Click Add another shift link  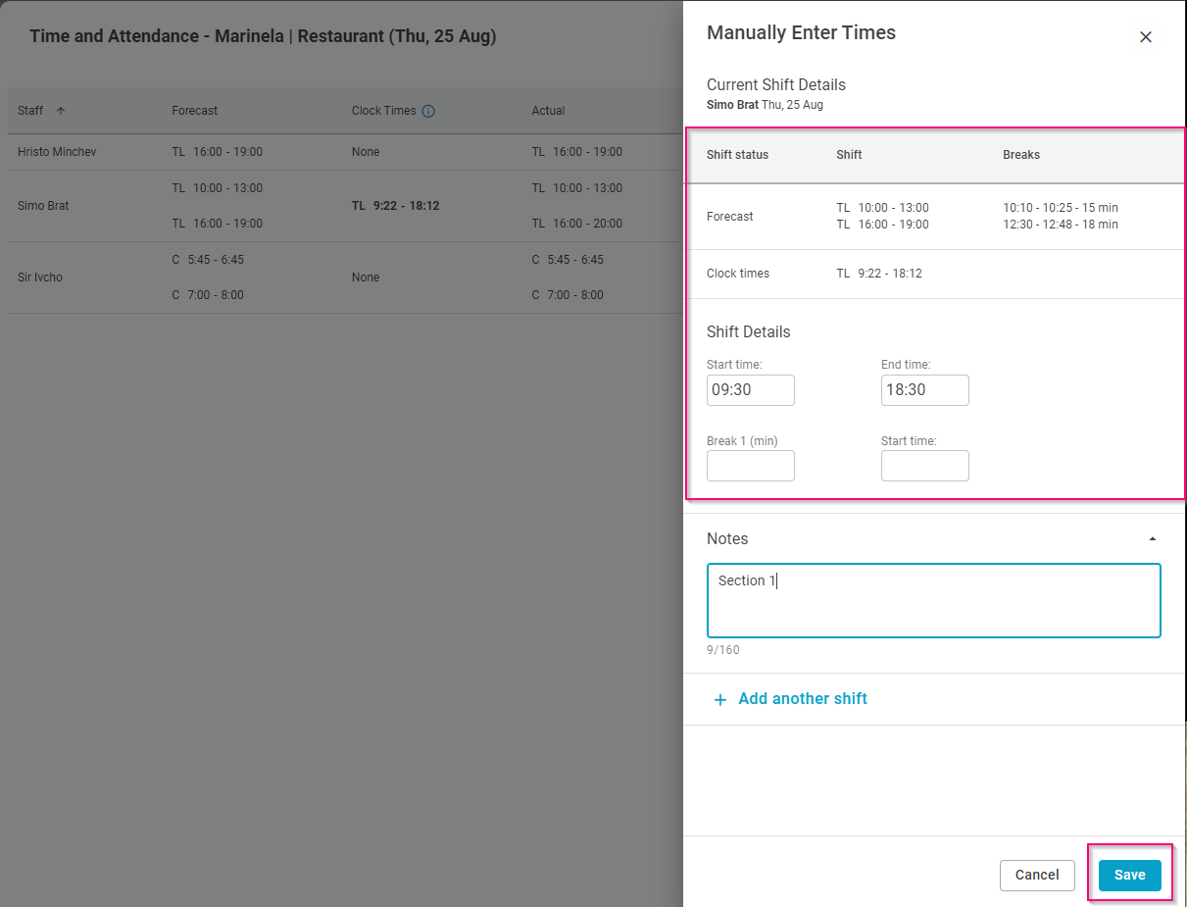click(803, 699)
